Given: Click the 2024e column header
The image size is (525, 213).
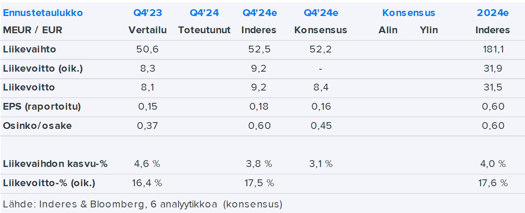Looking at the screenshot, I should pos(493,13).
